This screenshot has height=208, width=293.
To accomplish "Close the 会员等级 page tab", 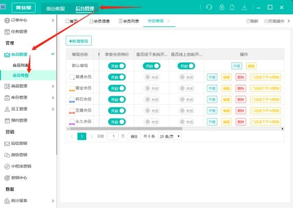I will 168,21.
